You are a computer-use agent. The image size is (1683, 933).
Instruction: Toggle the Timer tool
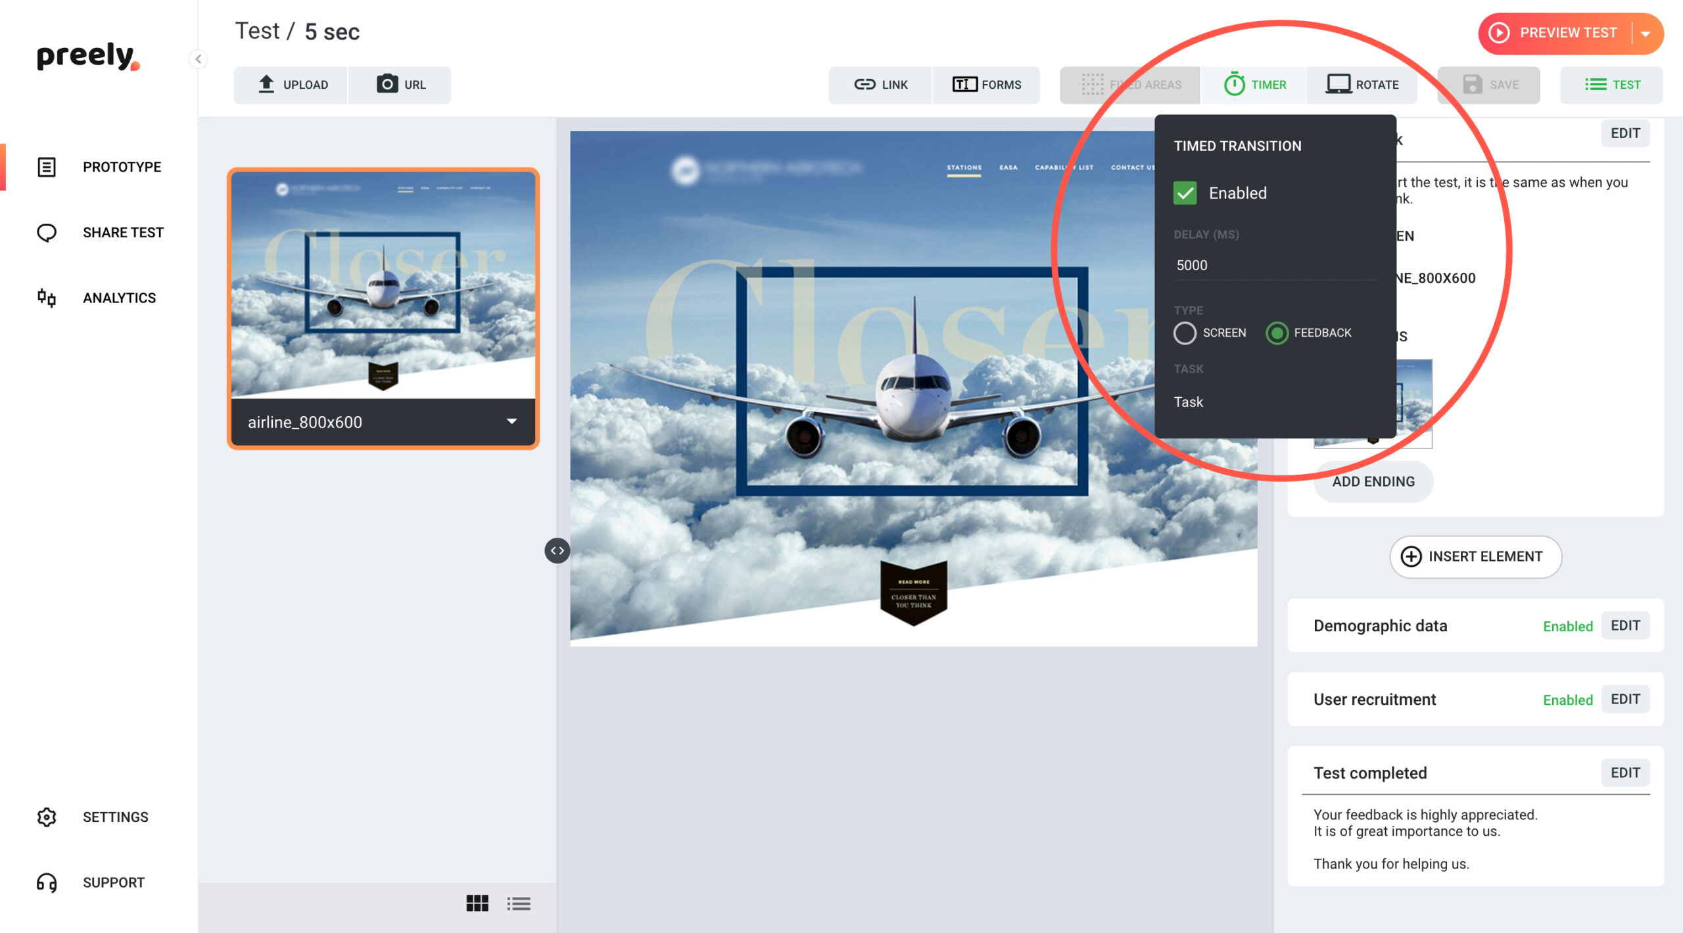[1254, 85]
